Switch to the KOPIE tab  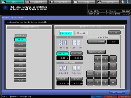[84, 2]
